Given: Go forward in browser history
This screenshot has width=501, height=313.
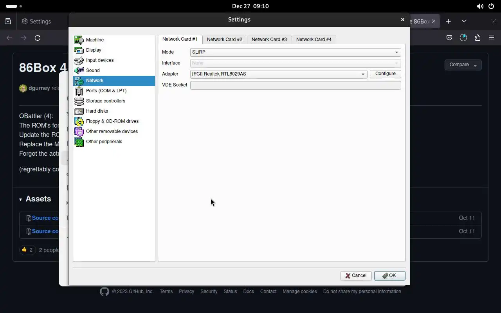Looking at the screenshot, I should [x=23, y=38].
